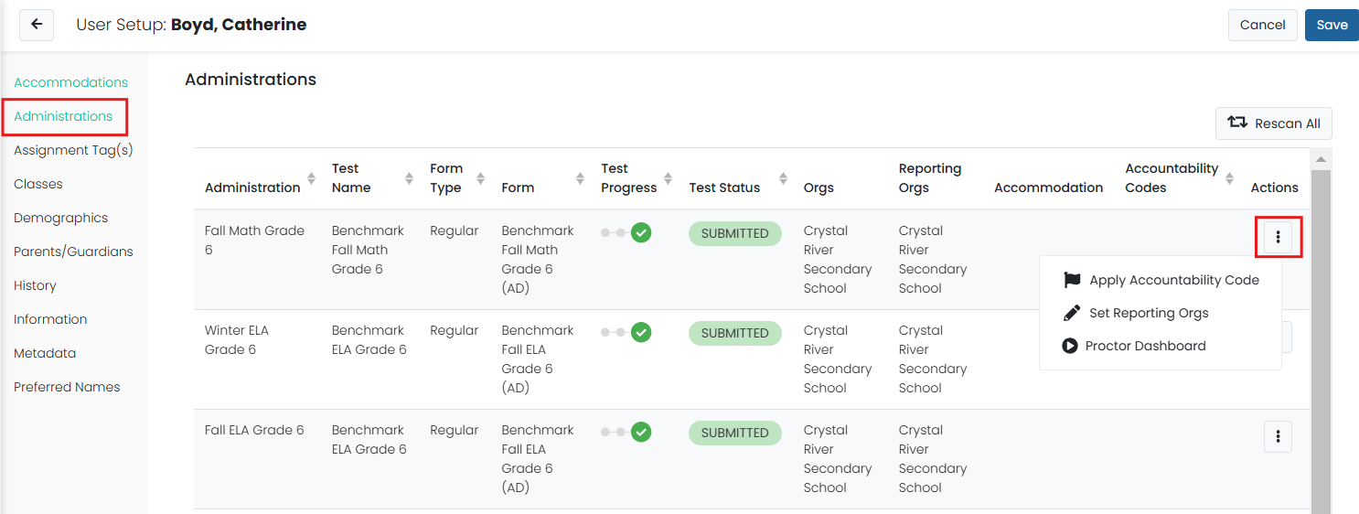This screenshot has width=1359, height=514.
Task: Click 'Regular' form type in Fall ELA row
Action: tap(455, 430)
